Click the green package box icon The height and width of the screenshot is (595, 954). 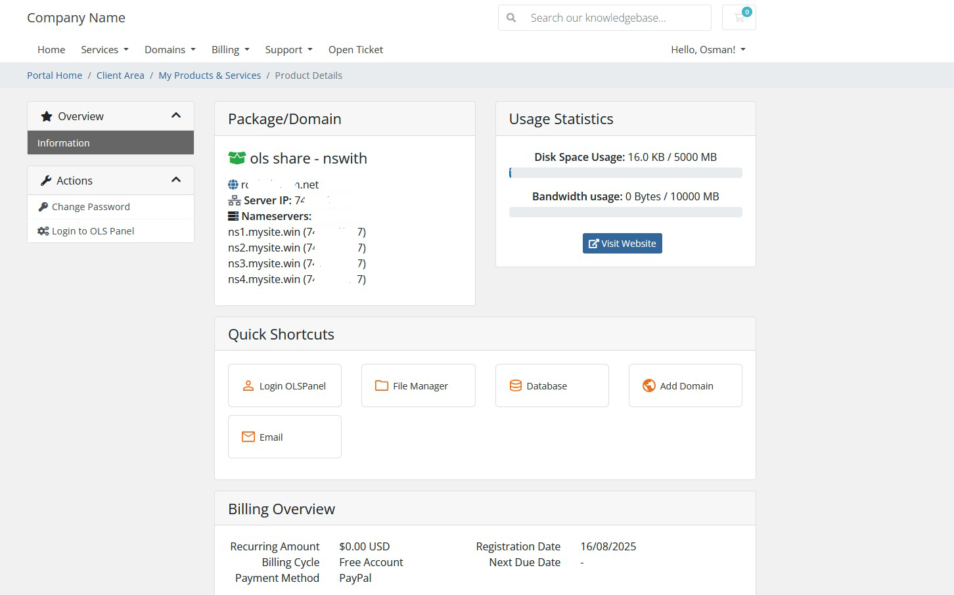(x=237, y=158)
